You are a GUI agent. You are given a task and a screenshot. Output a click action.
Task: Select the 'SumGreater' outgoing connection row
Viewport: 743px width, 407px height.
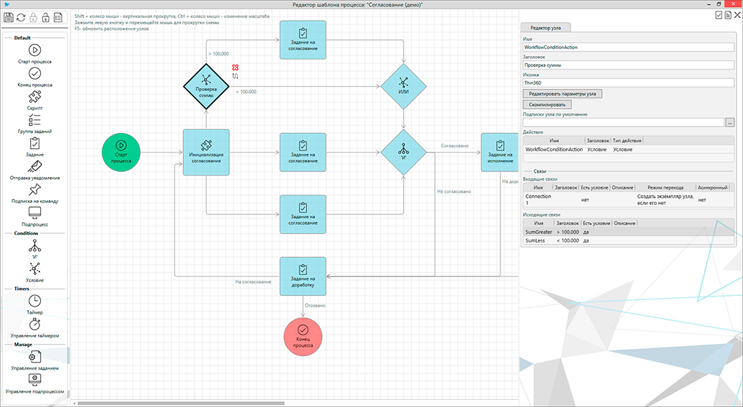537,232
